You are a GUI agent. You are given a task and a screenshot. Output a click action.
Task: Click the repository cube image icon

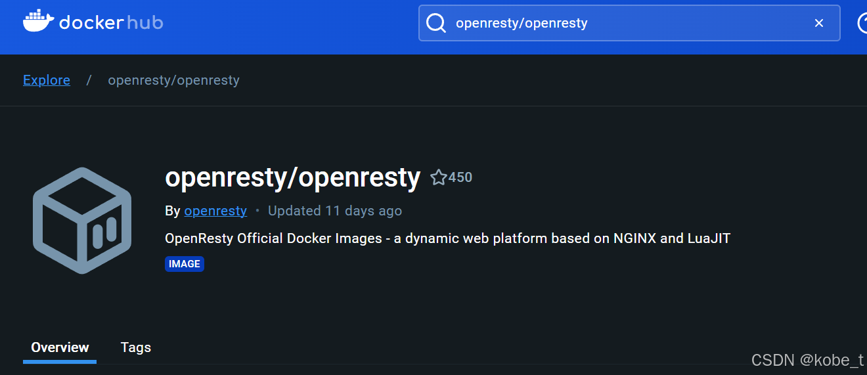[x=82, y=220]
